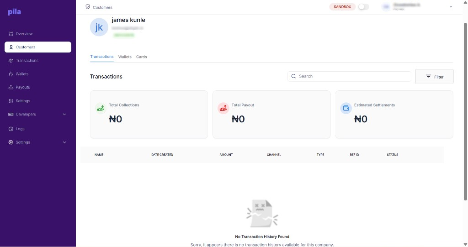
Task: Click the CHANNEL column header
Action: [x=274, y=154]
